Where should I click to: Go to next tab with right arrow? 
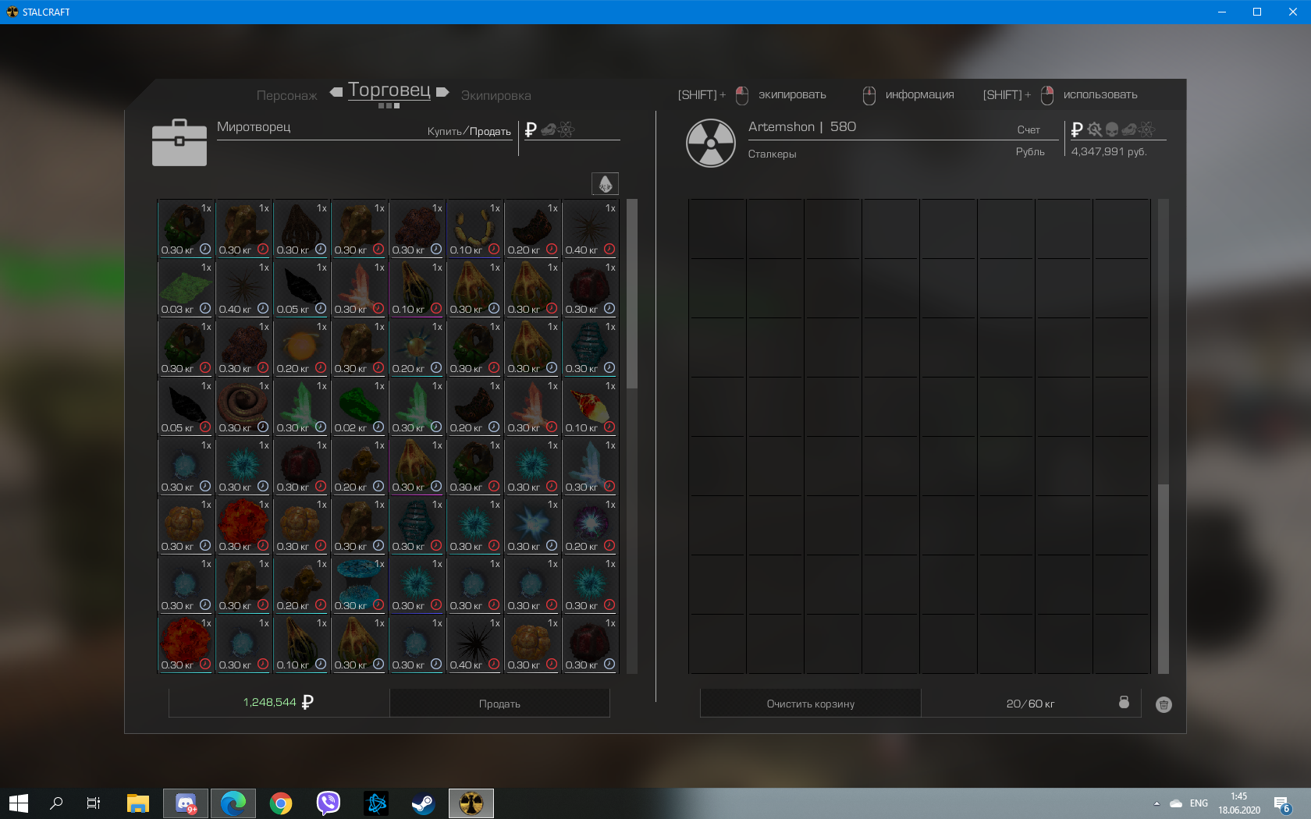coord(442,92)
